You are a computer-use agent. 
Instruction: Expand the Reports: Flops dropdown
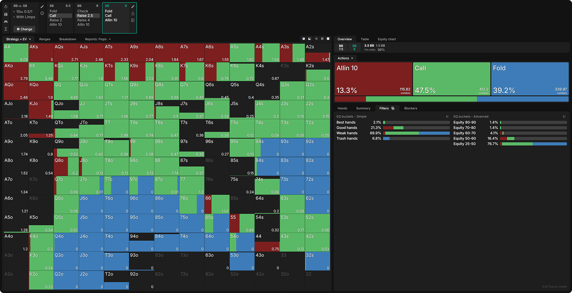(x=98, y=39)
